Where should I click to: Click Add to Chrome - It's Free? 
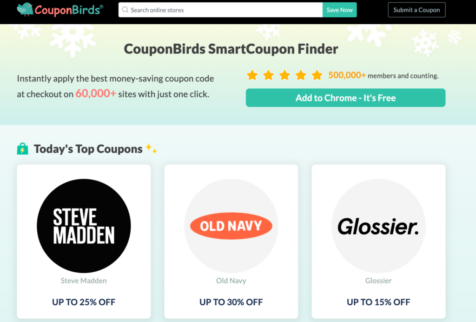(345, 98)
